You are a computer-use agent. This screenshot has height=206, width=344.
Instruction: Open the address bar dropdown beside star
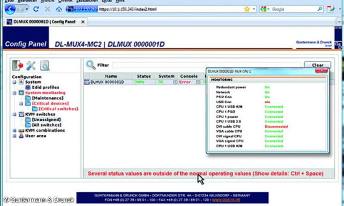tap(254, 9)
